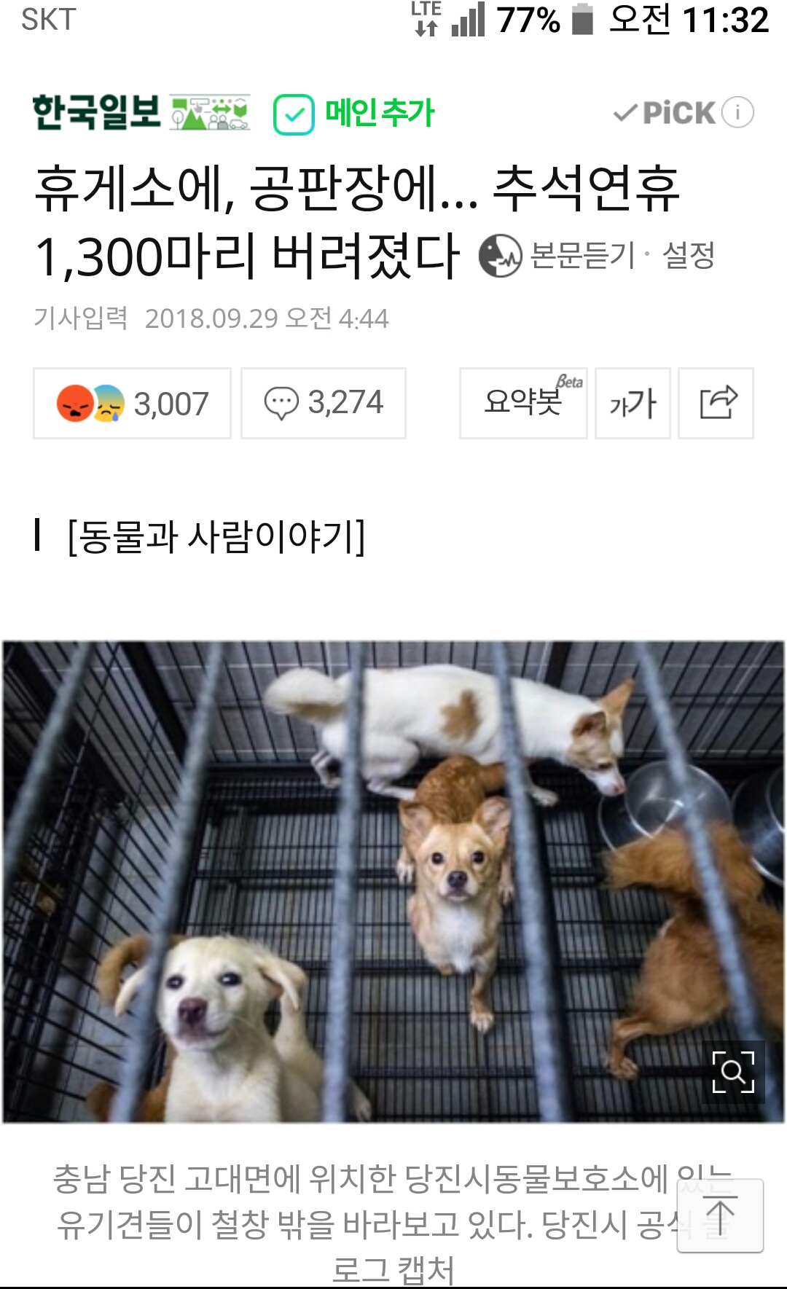Tap the 메인추가 text label
Screen dimensions: 787x1289
pyautogui.click(x=379, y=113)
